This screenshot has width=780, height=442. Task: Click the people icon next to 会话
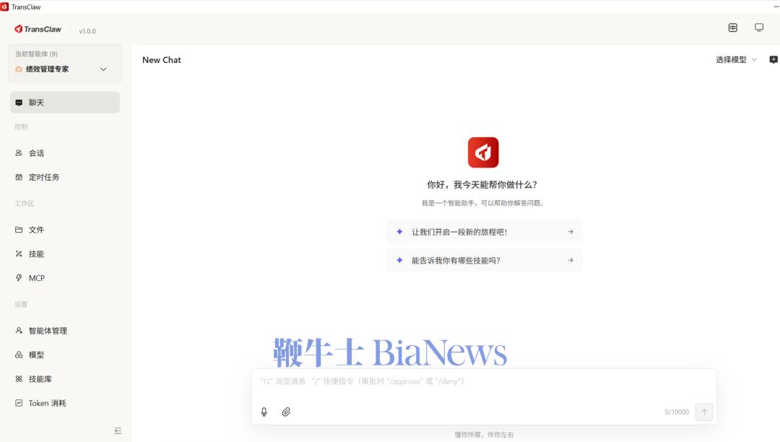point(19,152)
